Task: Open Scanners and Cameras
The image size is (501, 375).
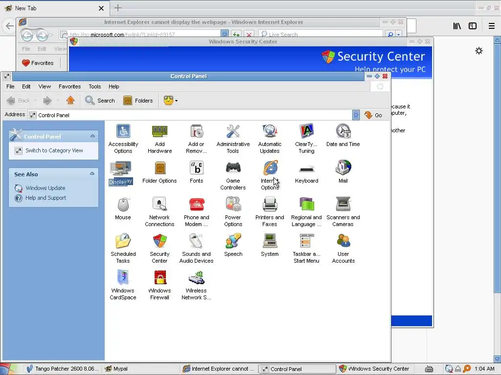Action: click(343, 212)
